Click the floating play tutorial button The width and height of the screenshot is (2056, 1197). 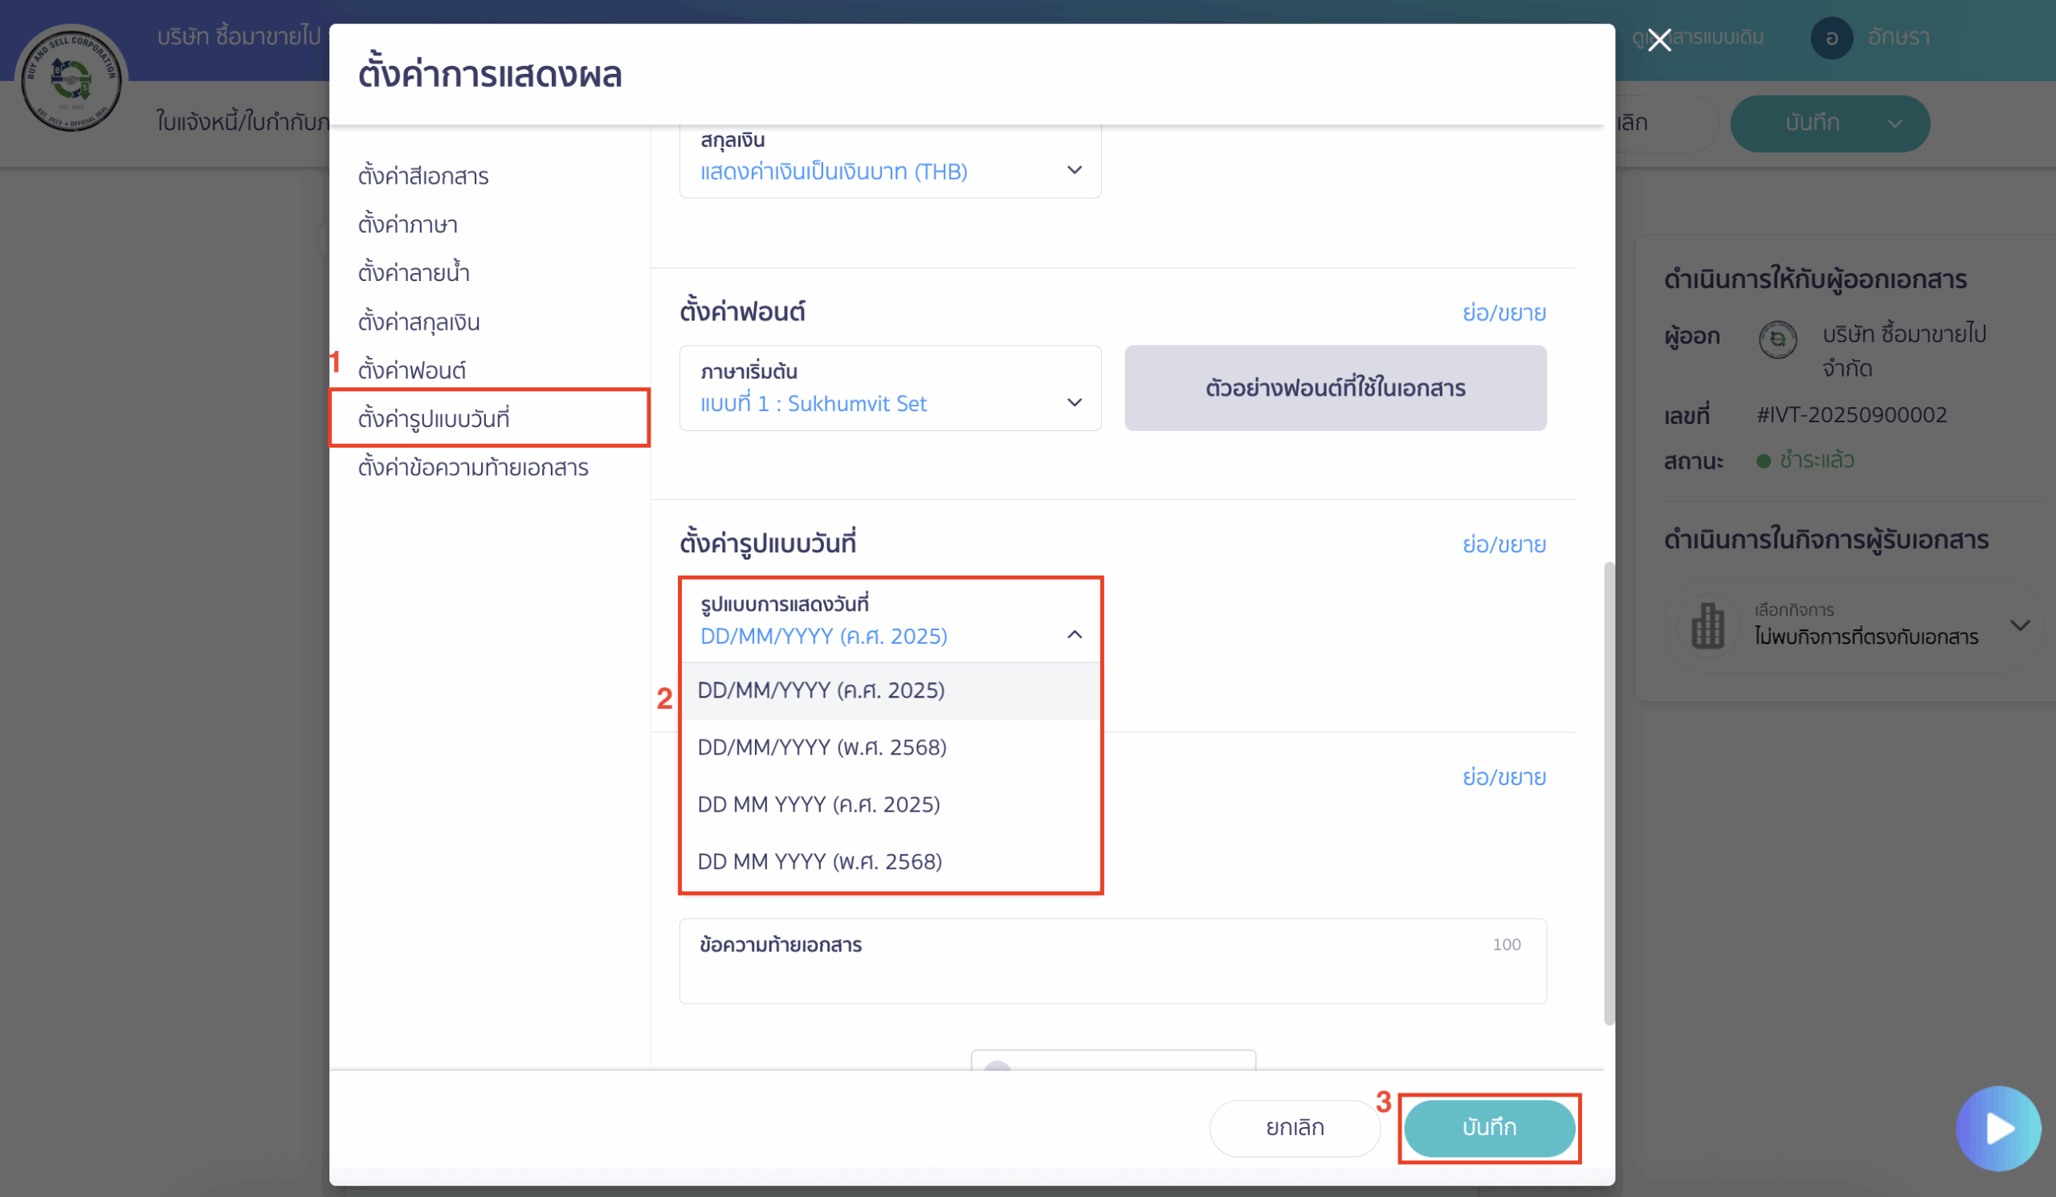(2000, 1129)
